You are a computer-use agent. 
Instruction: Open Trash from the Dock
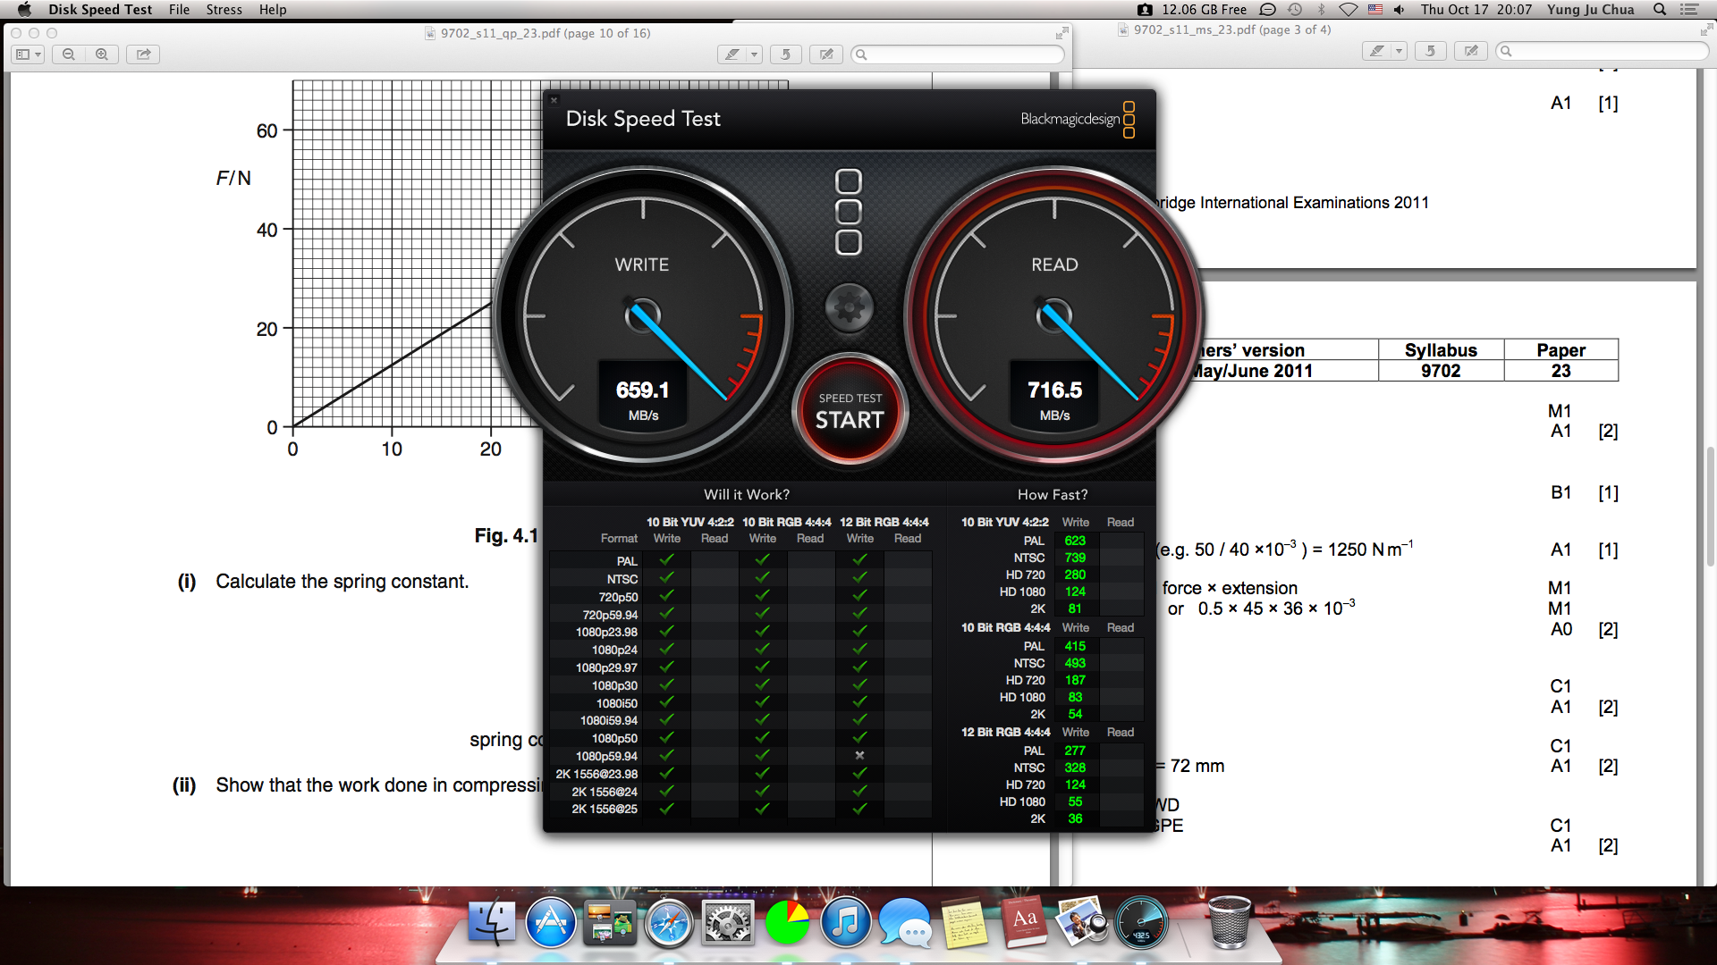[1230, 921]
